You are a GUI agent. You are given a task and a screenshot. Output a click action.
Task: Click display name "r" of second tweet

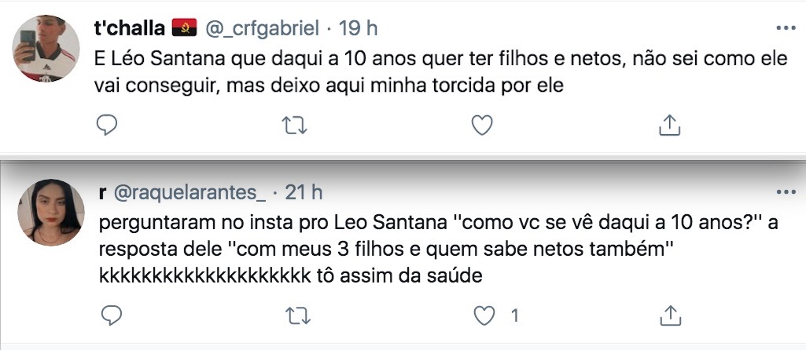(102, 192)
